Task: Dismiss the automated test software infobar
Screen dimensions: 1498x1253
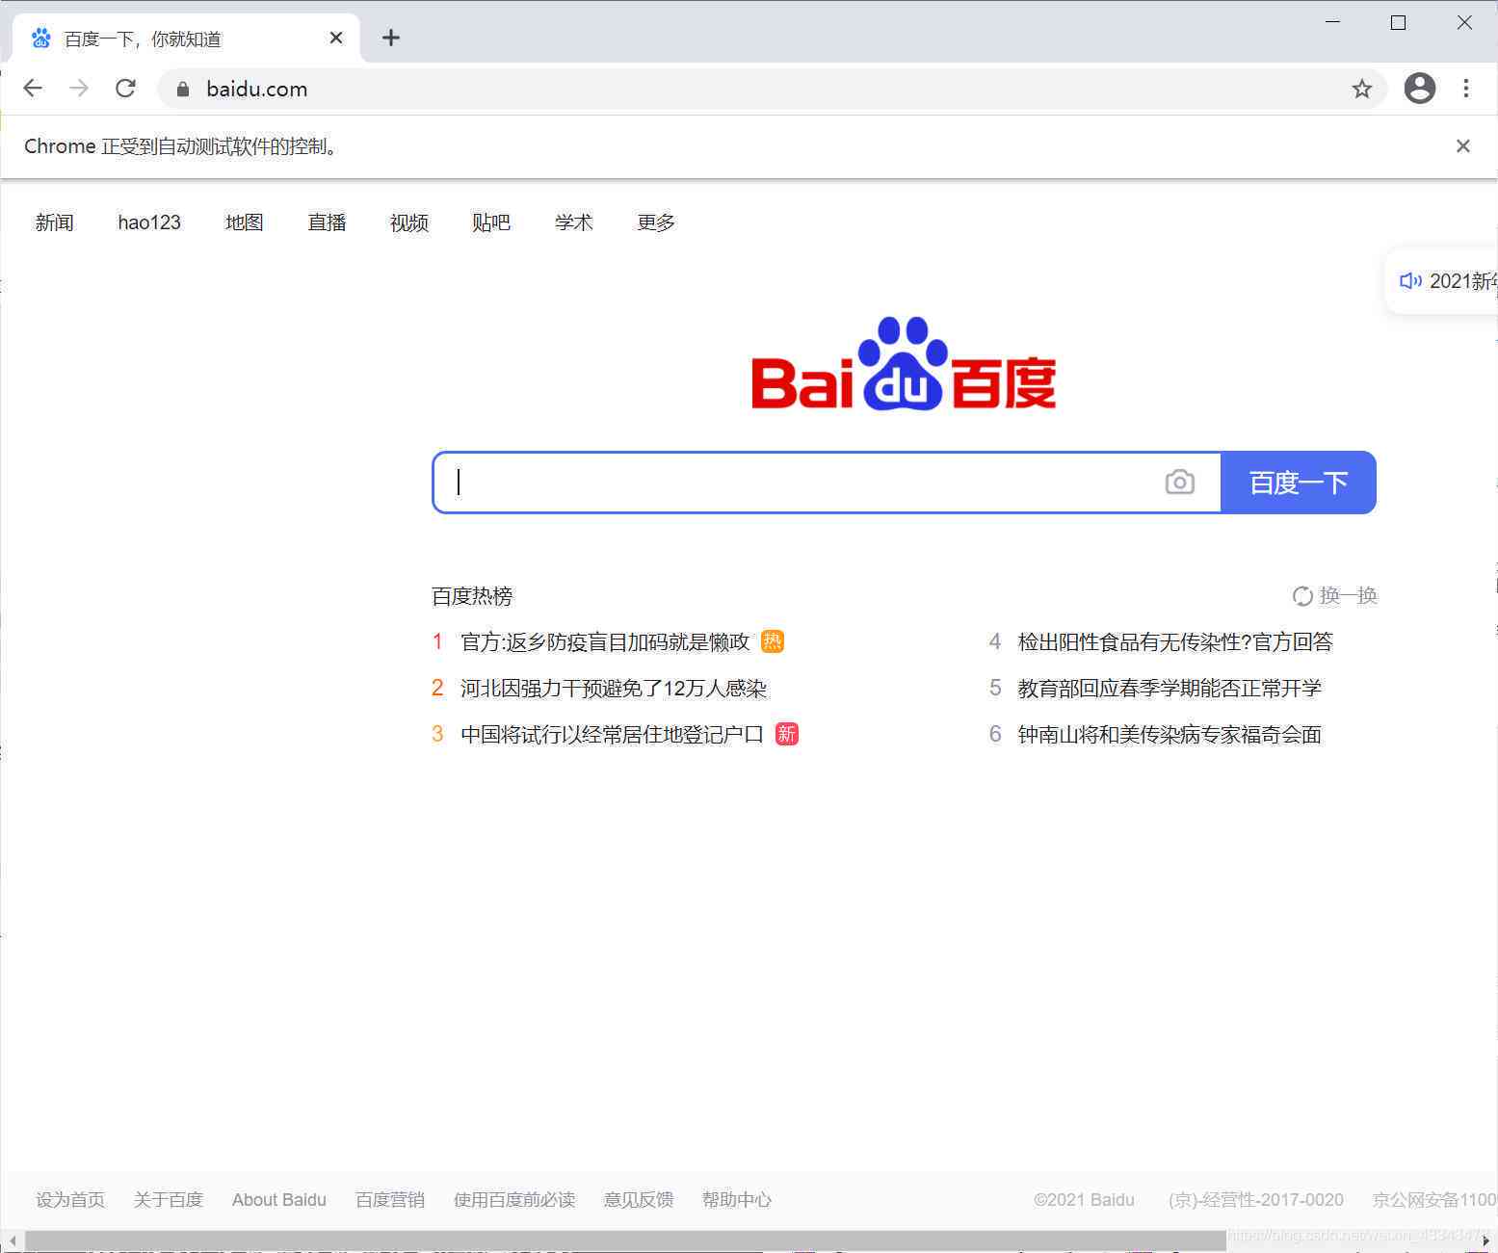Action: pos(1462,146)
